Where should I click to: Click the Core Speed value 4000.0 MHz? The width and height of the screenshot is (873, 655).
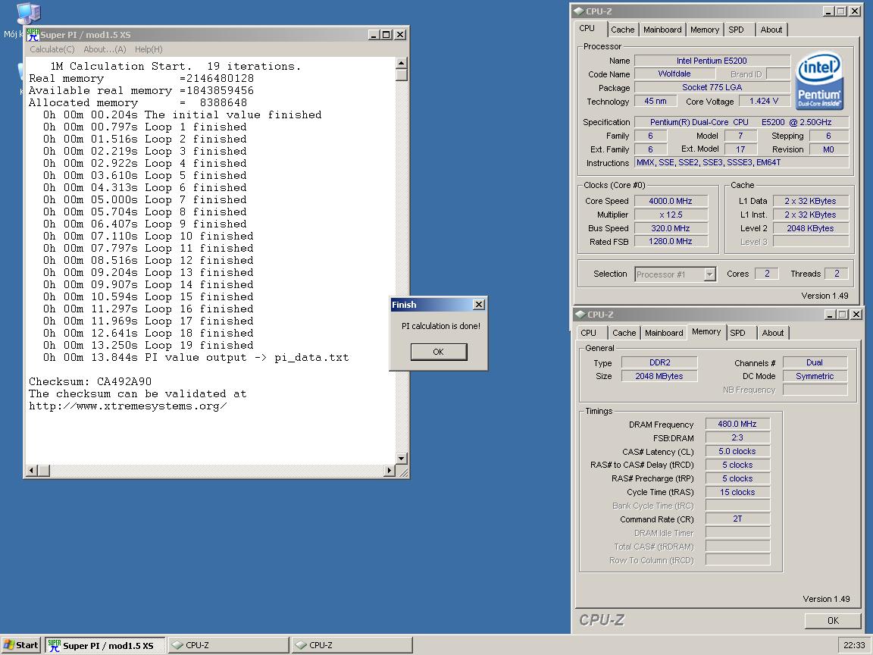coord(671,201)
